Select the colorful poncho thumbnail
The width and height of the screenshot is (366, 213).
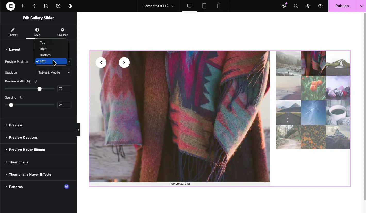tap(313, 63)
